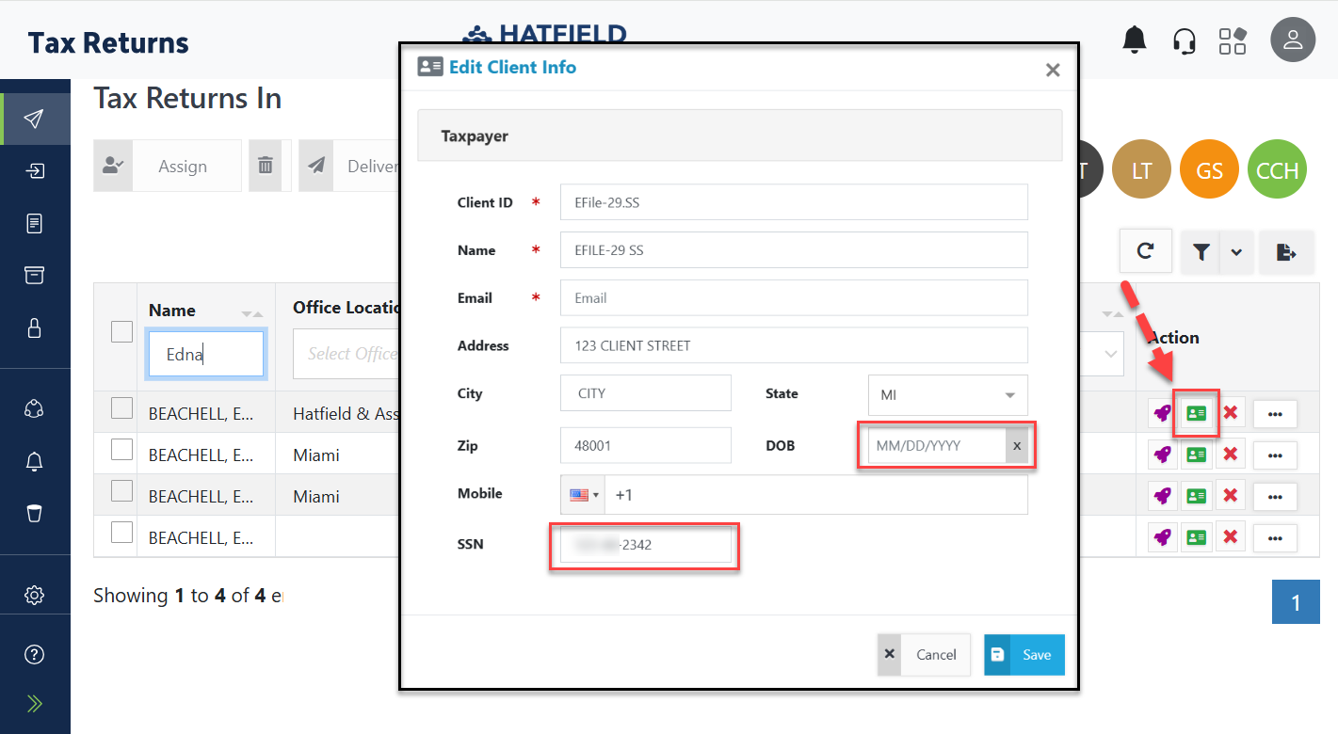
Task: Click the user profile avatar
Action: pyautogui.click(x=1292, y=40)
